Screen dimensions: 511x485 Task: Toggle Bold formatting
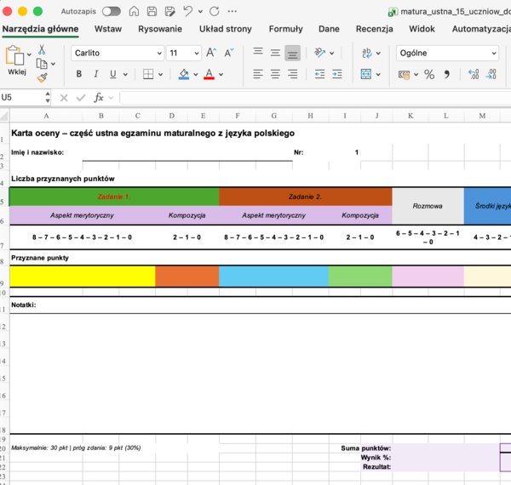pos(79,74)
